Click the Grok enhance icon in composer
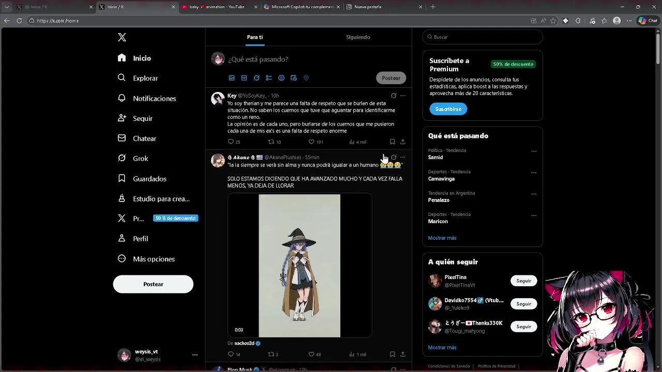Screen dimensions: 662x372 [x=257, y=78]
